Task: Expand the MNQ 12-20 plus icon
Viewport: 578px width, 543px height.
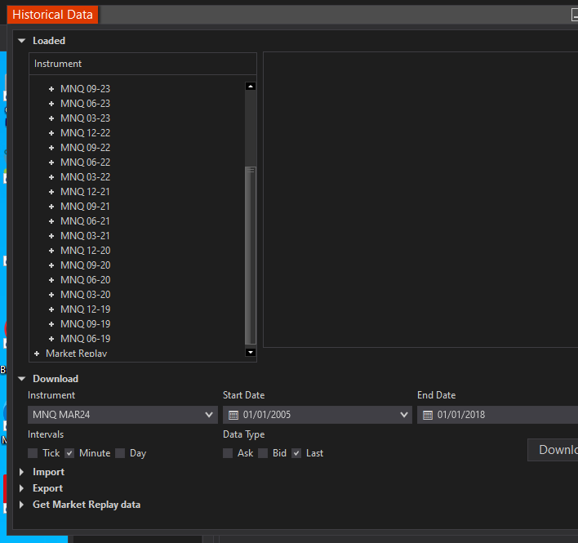Action: pyautogui.click(x=51, y=251)
